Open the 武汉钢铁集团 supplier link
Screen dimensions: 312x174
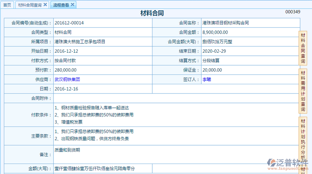(67, 79)
